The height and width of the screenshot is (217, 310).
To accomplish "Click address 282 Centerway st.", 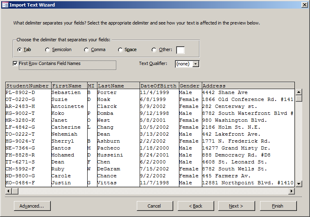I will coord(230,106).
